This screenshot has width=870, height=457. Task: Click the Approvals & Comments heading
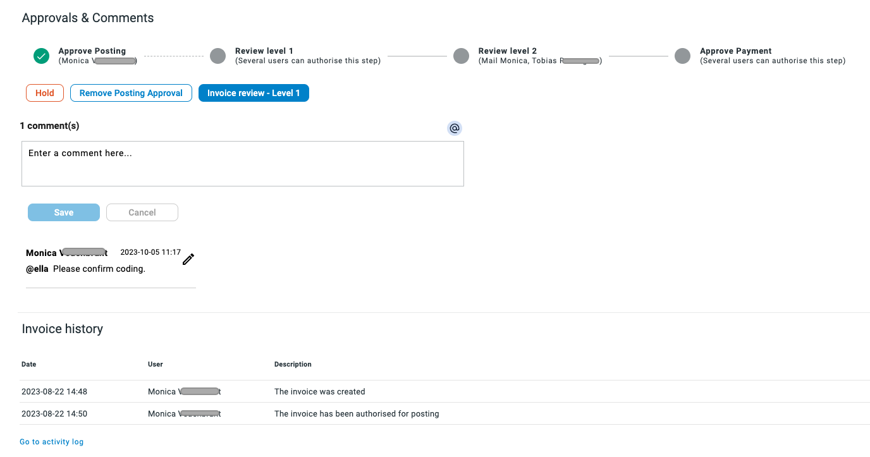point(88,18)
